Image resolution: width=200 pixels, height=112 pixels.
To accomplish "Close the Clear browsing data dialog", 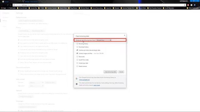I will [x=124, y=35].
